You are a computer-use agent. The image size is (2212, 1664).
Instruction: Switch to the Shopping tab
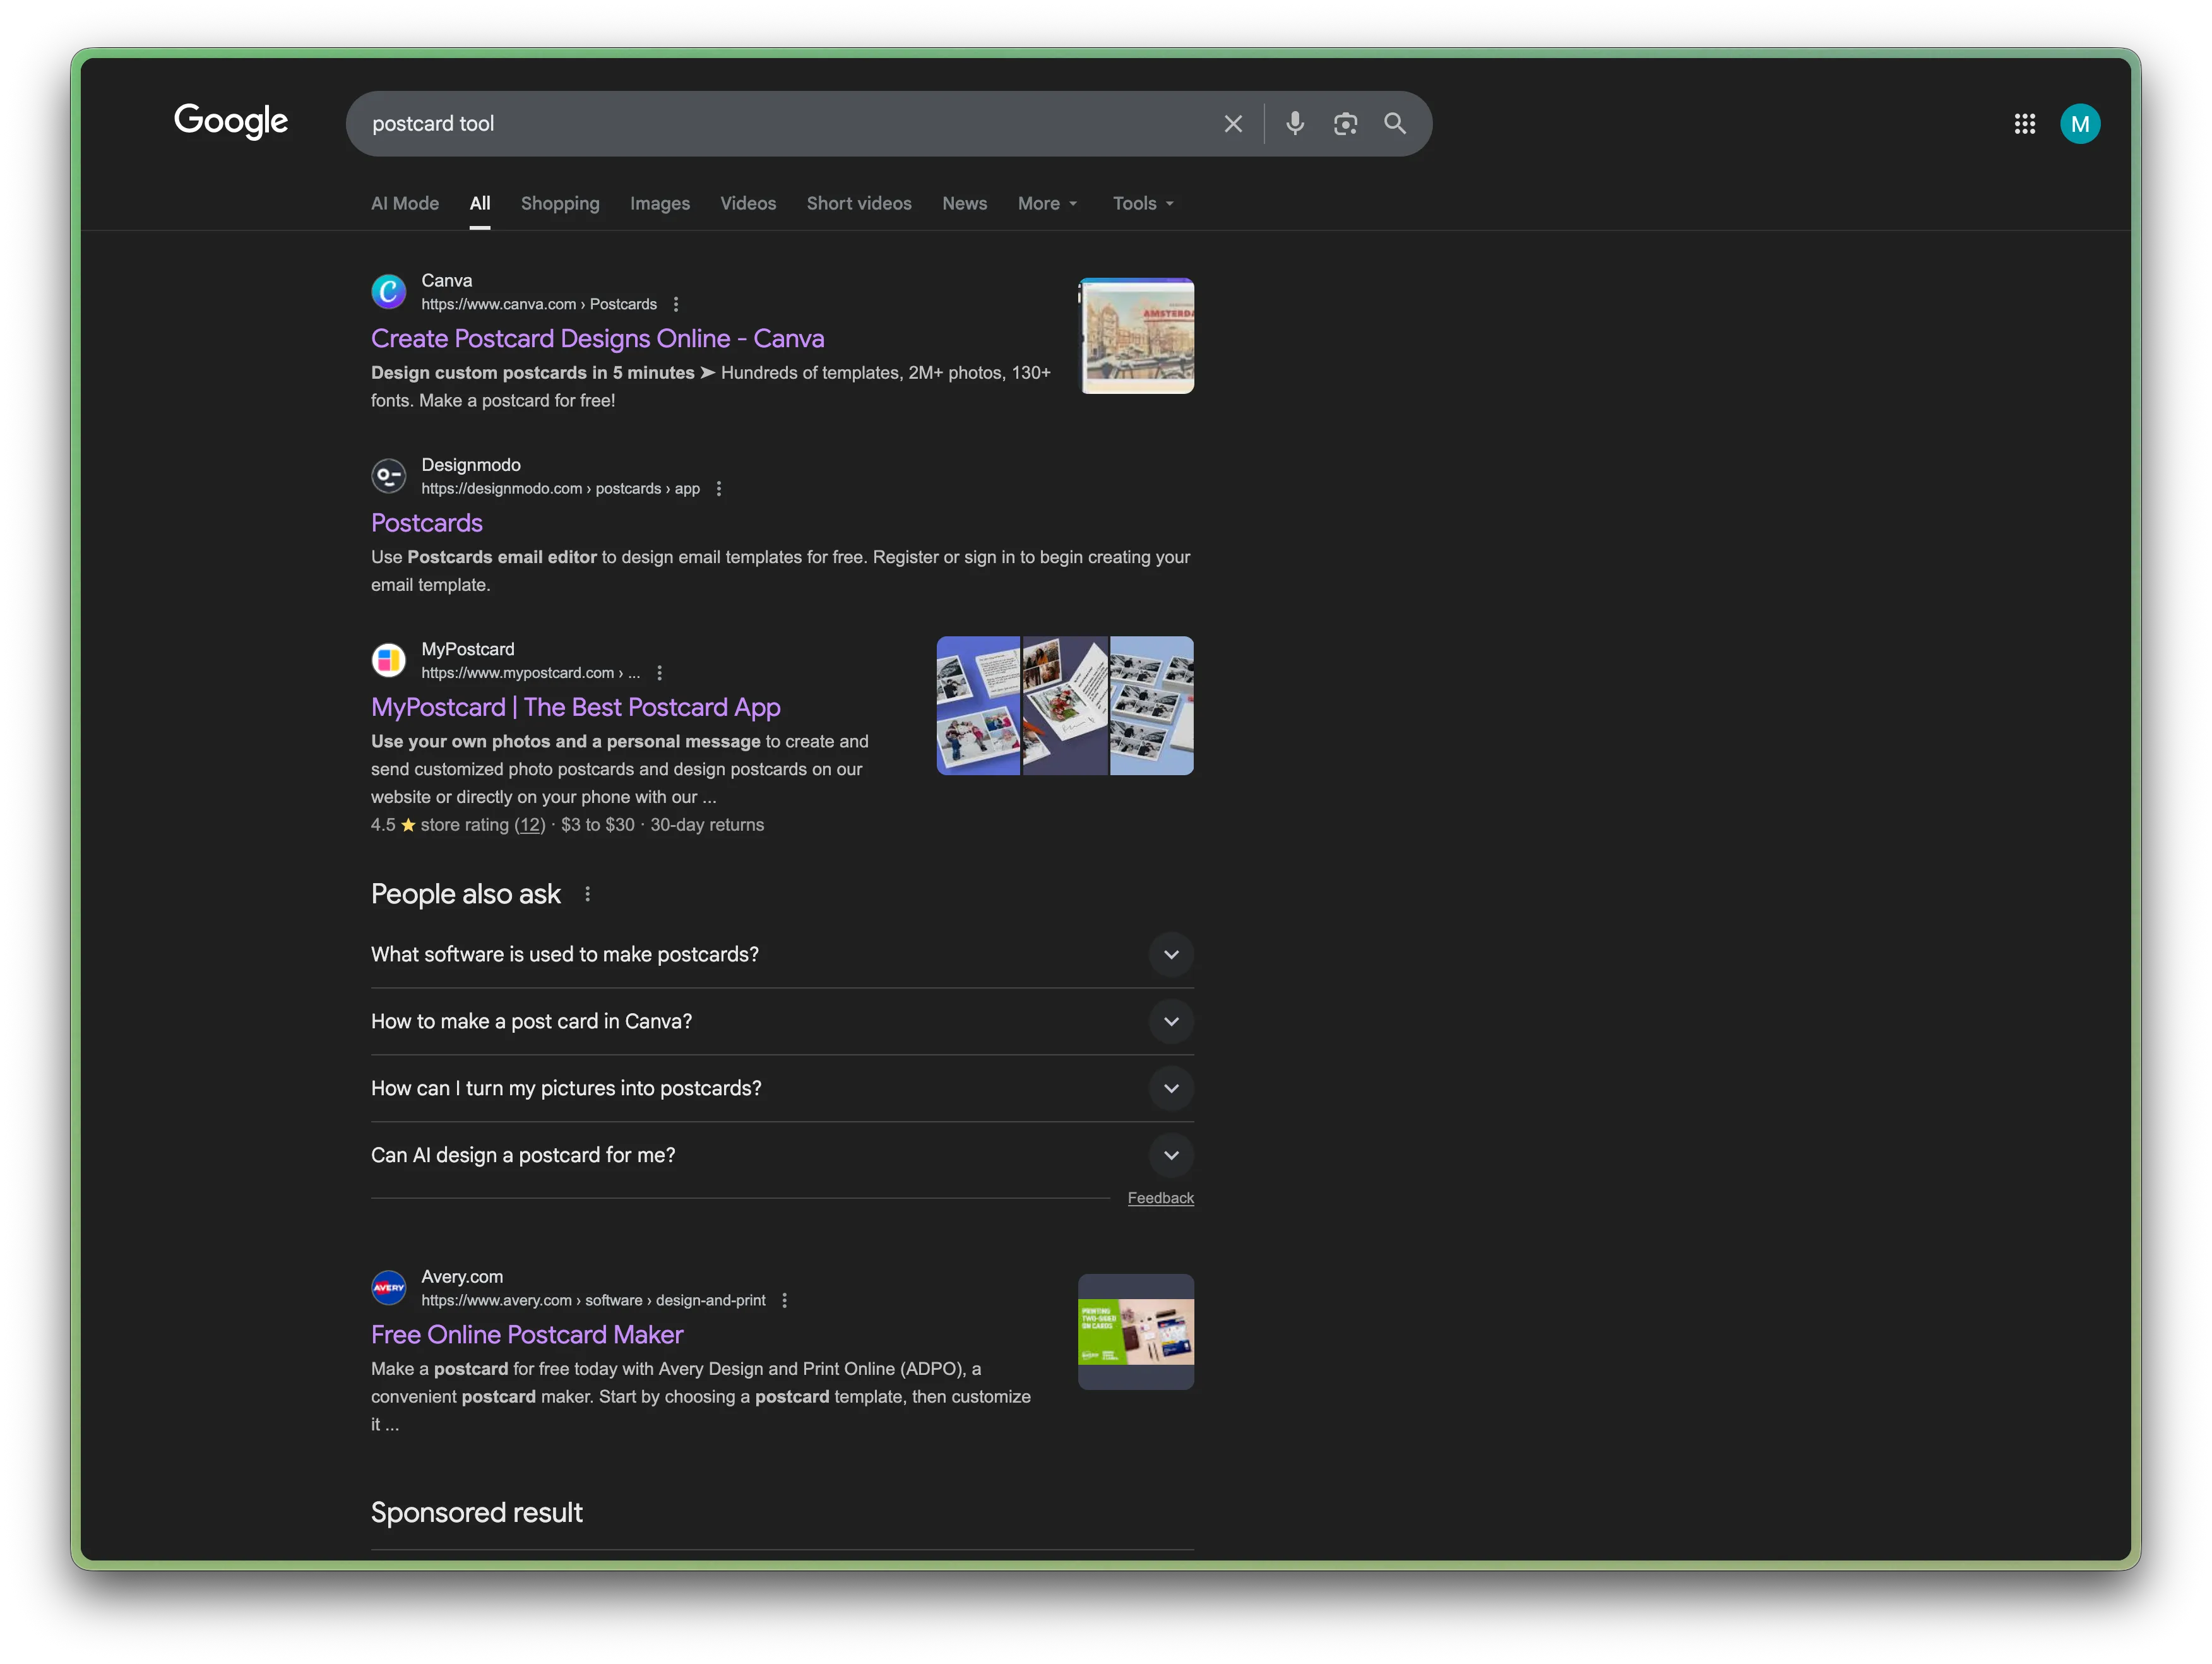[x=560, y=203]
